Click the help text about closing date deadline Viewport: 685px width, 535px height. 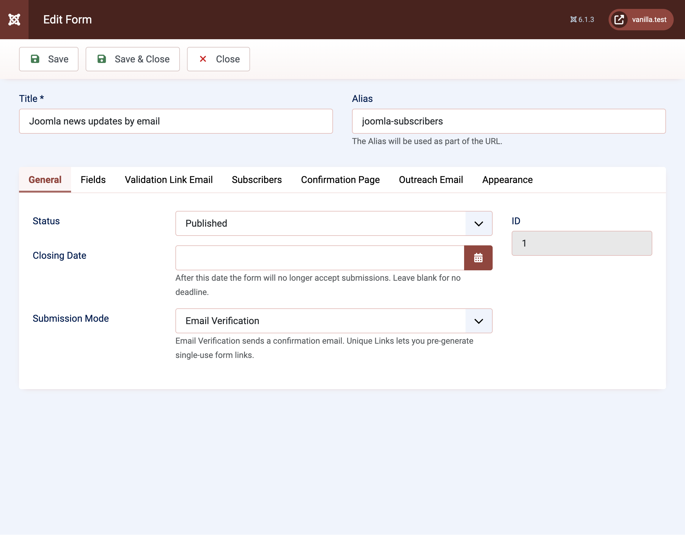click(x=318, y=285)
